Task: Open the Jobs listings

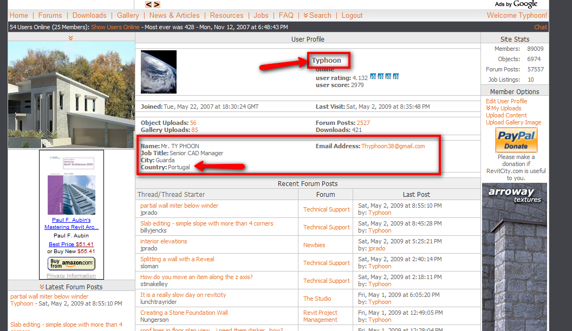Action: tap(261, 15)
